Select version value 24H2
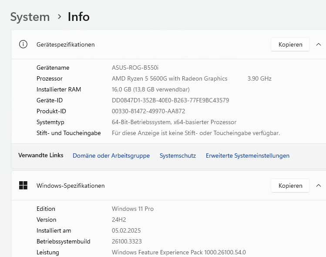Viewport: 326px width, 257px height. (x=119, y=220)
